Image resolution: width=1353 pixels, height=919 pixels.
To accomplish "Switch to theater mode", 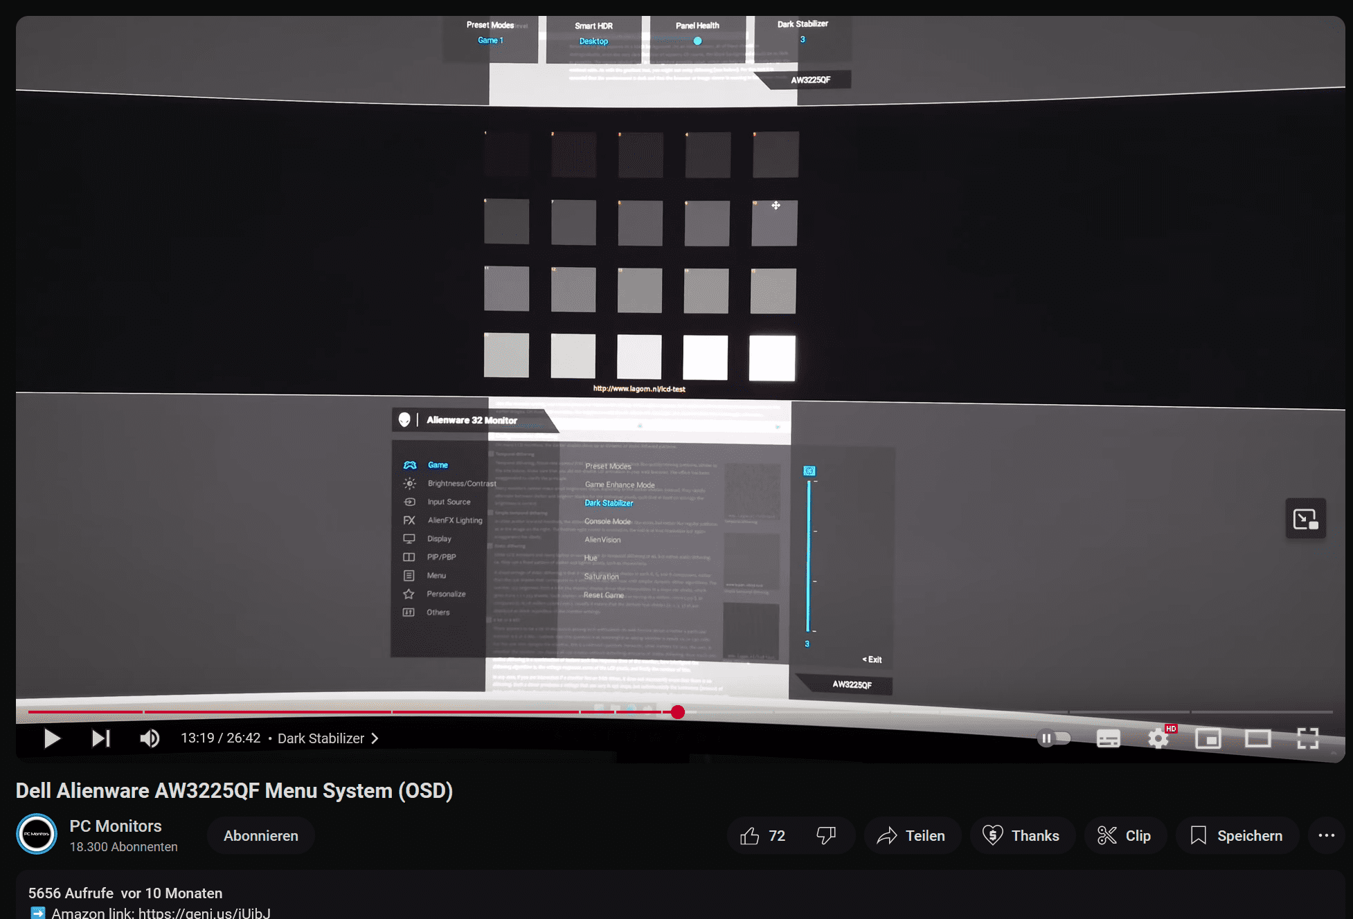I will [1258, 738].
